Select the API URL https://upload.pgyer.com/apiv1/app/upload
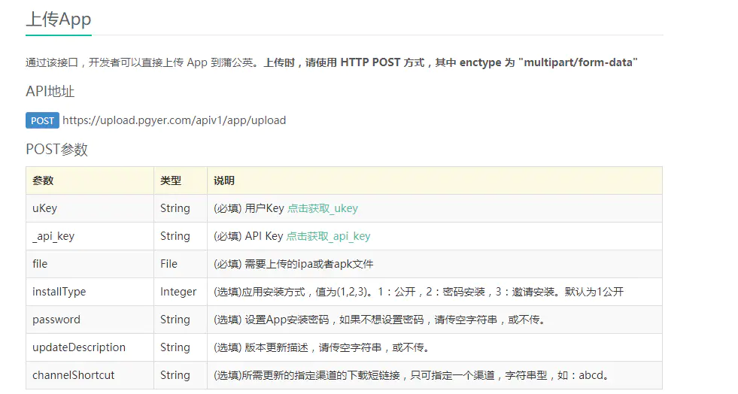The image size is (738, 394). point(174,120)
